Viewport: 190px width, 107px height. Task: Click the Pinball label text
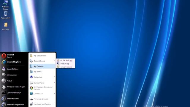point(9,81)
